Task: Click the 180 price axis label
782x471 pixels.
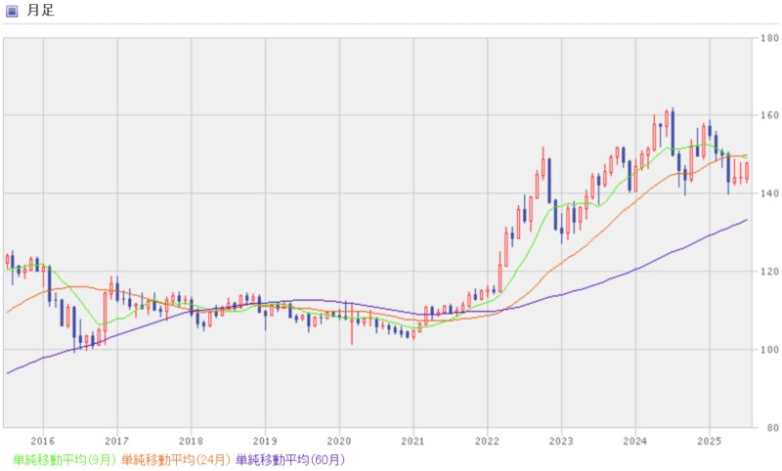Action: pyautogui.click(x=769, y=38)
